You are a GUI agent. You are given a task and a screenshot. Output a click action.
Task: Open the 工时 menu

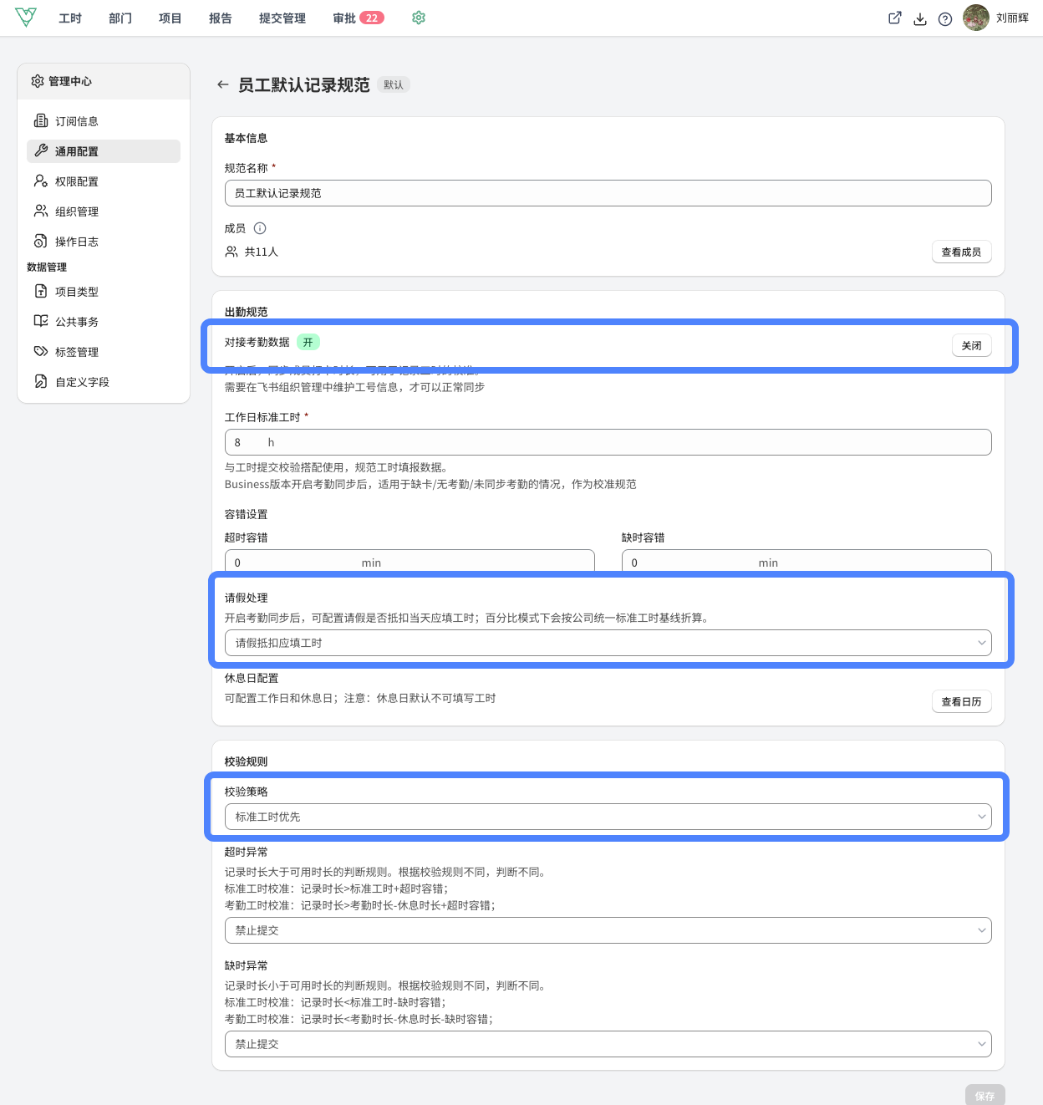click(70, 18)
